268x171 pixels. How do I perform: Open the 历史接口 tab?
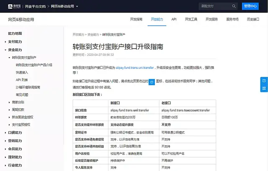click(x=253, y=19)
